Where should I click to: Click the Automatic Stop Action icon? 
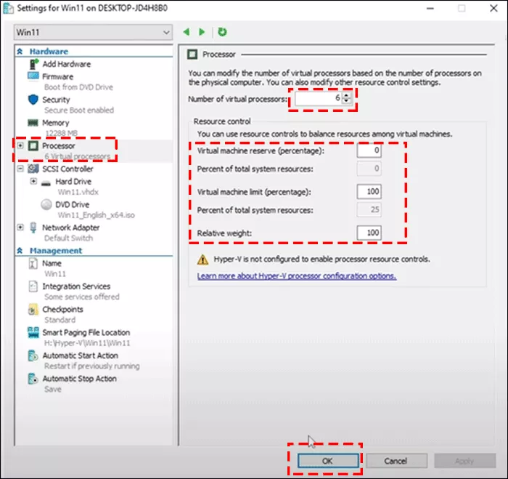pos(33,379)
